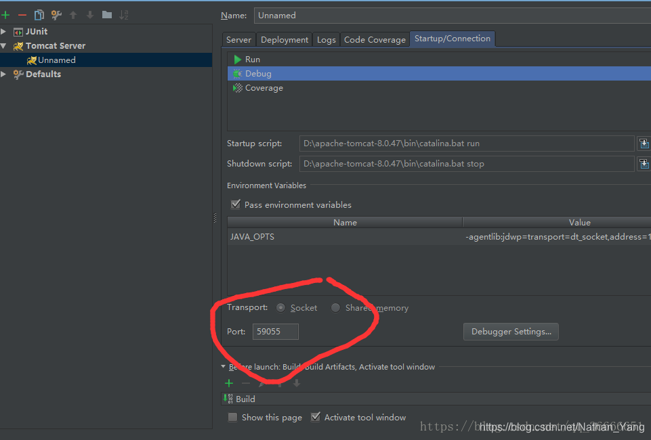Toggle Show this page checkbox
Image resolution: width=651 pixels, height=440 pixels.
[x=232, y=417]
